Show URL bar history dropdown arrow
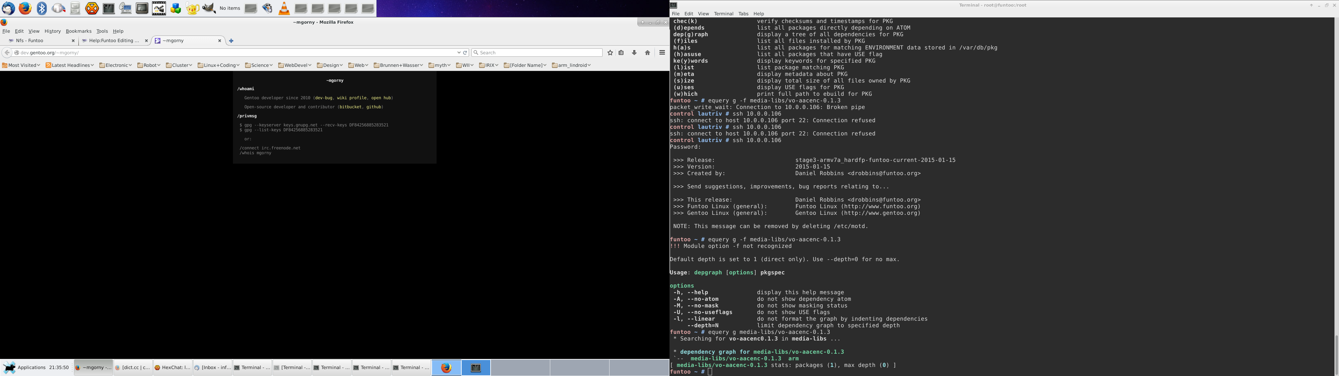The width and height of the screenshot is (1339, 376). [x=459, y=53]
